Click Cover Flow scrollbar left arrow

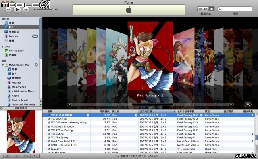pyautogui.click(x=69, y=104)
